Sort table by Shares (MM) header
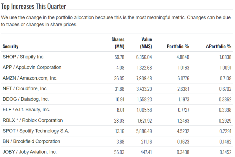The width and height of the screenshot is (235, 157). [x=118, y=43]
